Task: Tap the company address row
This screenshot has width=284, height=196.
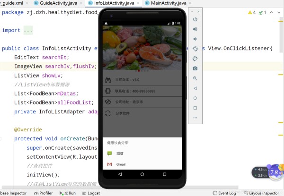Action: pos(142,102)
